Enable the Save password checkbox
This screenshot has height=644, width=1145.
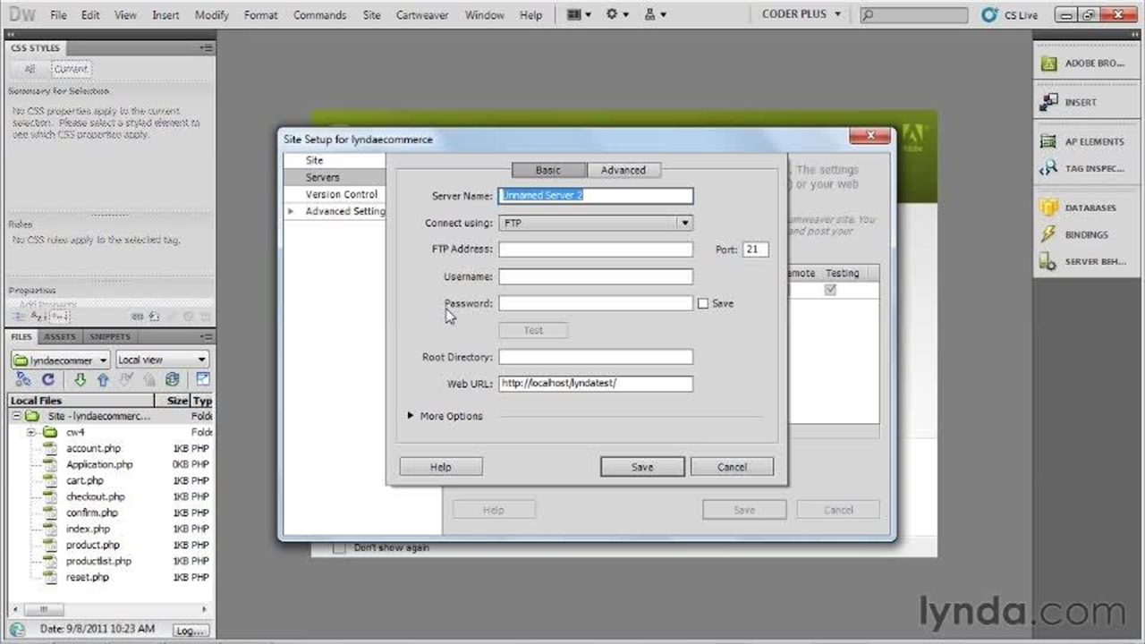coord(703,303)
